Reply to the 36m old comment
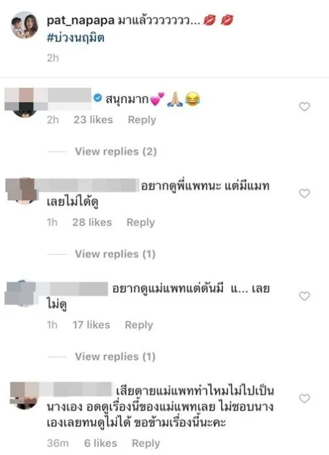The image size is (329, 455). pos(146,443)
